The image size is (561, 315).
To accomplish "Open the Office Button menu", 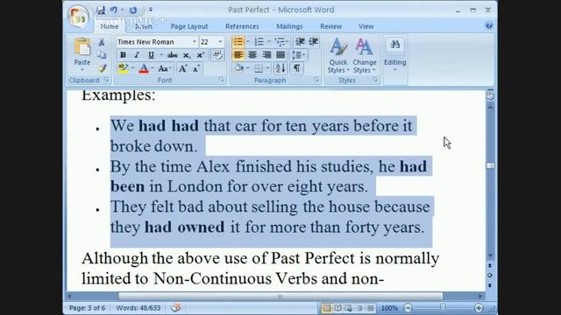I will (x=78, y=17).
